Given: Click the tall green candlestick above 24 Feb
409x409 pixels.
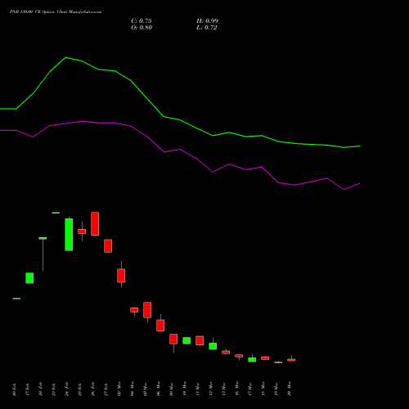Looking at the screenshot, I should coord(69,235).
